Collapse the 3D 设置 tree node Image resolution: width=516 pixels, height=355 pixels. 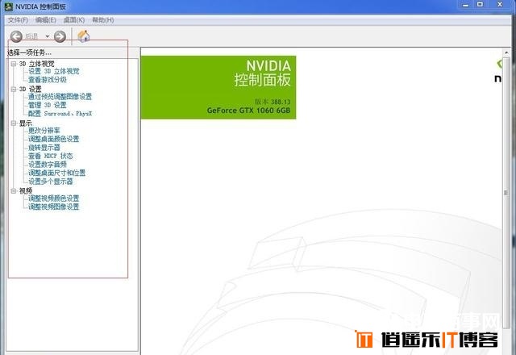click(x=14, y=89)
